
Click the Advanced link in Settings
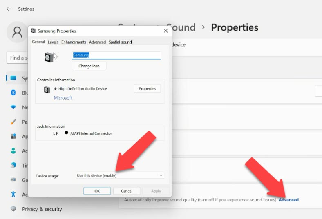point(288,200)
